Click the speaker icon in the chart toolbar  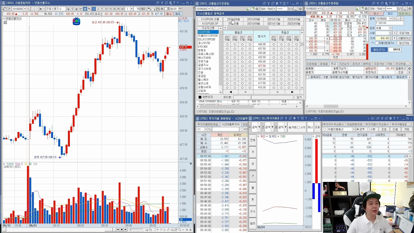click(41, 9)
